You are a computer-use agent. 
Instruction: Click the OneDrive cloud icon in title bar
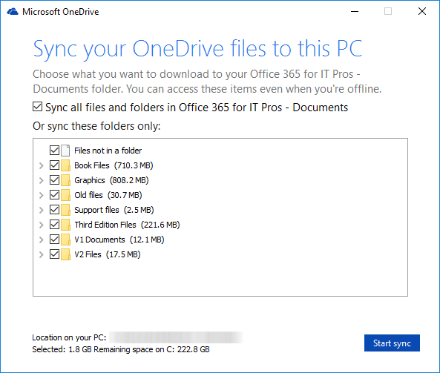coord(13,12)
